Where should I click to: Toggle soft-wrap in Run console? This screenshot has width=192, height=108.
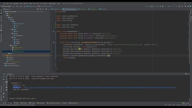(7, 82)
